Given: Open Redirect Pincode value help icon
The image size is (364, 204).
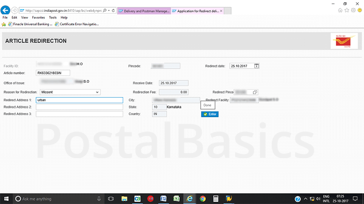Looking at the screenshot, I should coord(255,92).
